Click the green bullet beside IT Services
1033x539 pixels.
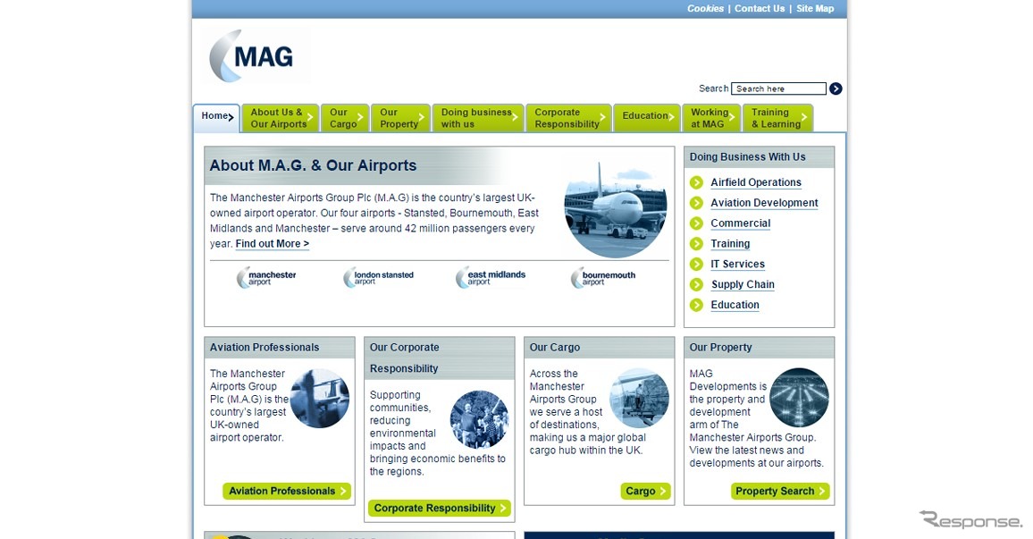(x=696, y=265)
